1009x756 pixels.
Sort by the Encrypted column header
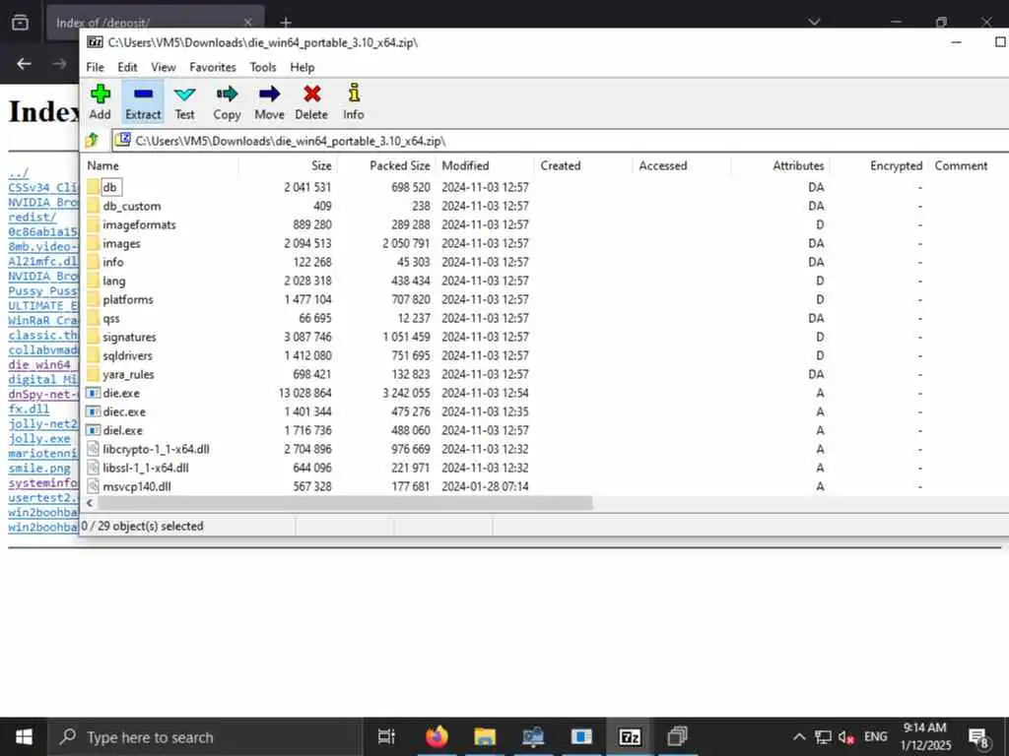[879, 165]
